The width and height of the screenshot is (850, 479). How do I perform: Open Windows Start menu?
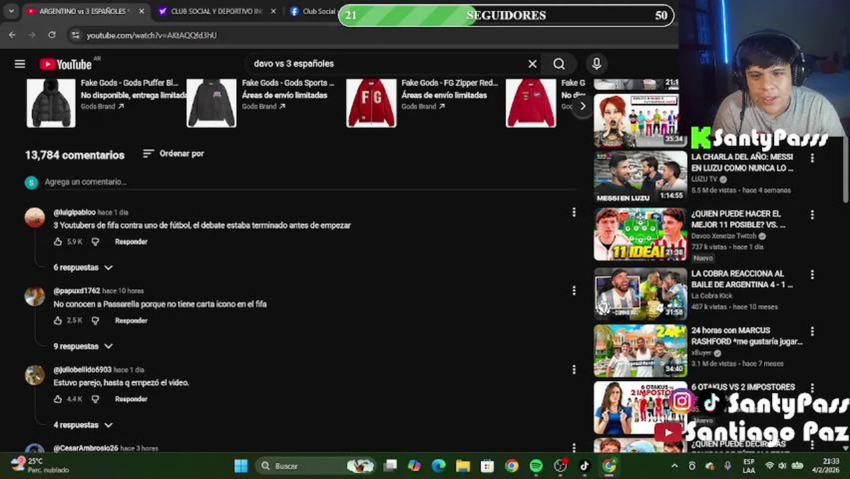[x=241, y=466]
